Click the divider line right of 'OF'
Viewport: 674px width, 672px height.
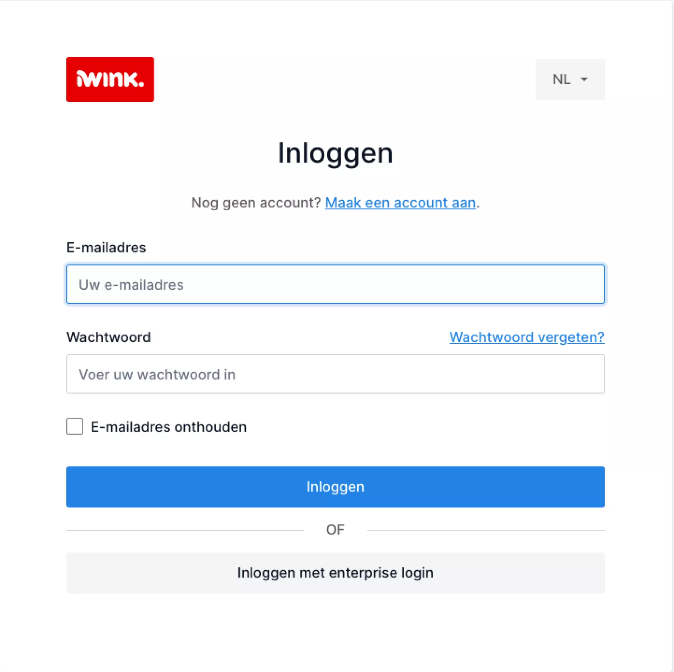[486, 530]
